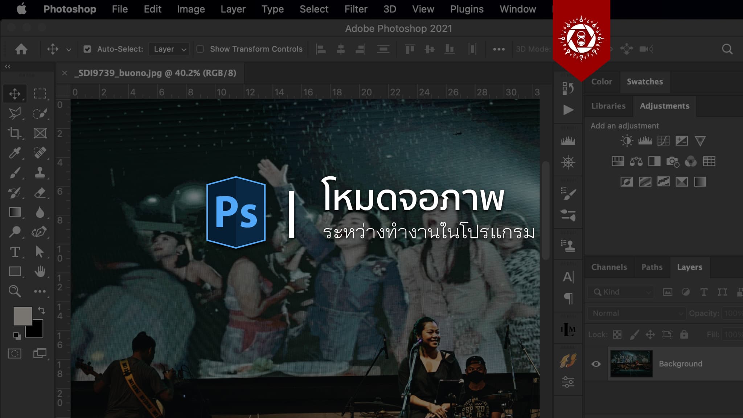Add a Color Balance adjustment
The width and height of the screenshot is (743, 418).
pyautogui.click(x=636, y=161)
